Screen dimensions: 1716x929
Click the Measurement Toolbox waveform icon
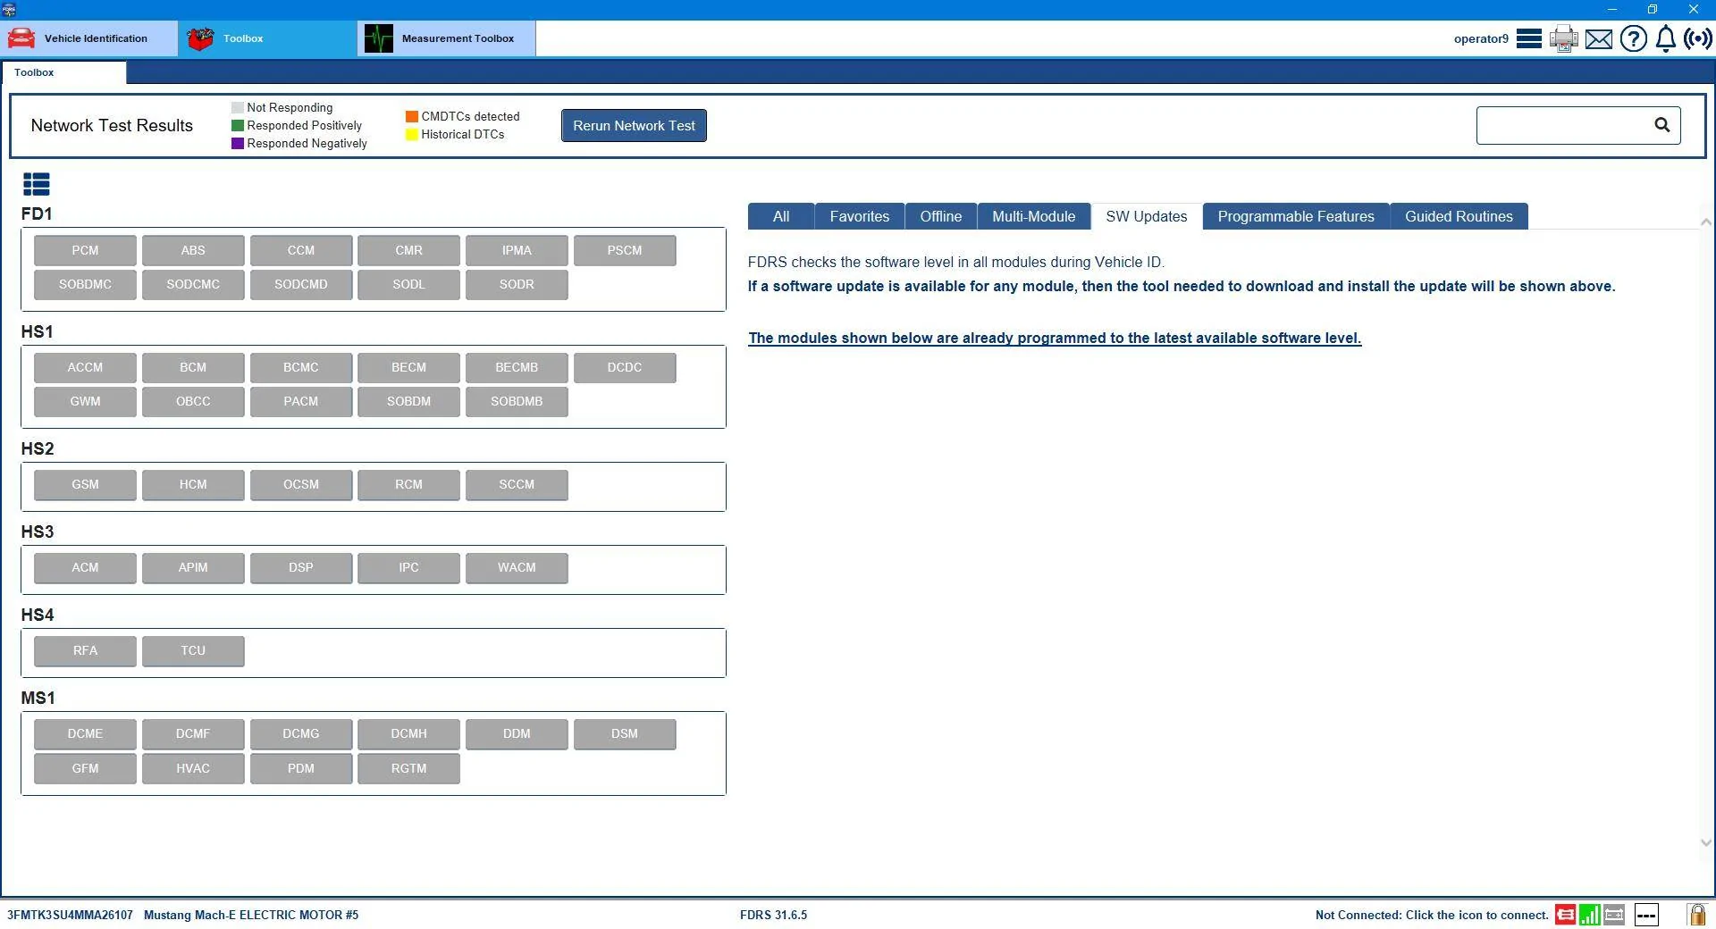pyautogui.click(x=379, y=38)
